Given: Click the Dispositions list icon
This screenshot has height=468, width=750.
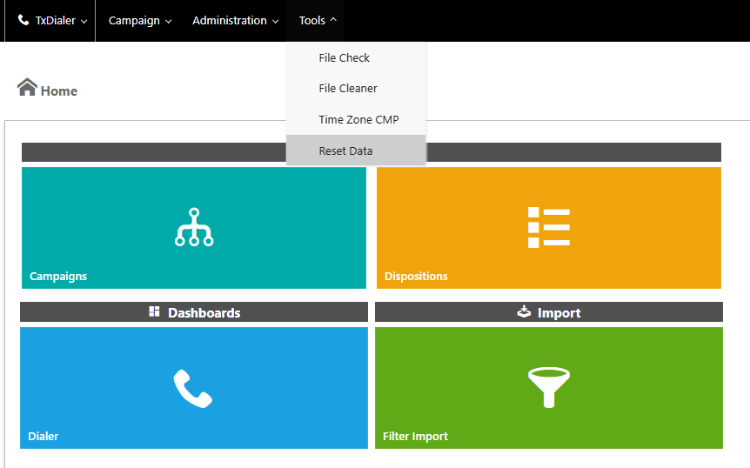Looking at the screenshot, I should [x=548, y=227].
